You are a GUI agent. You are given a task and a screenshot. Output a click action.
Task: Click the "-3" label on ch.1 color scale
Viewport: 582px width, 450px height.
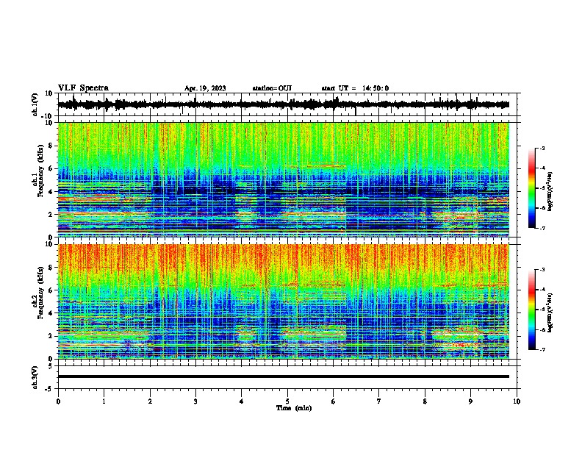(x=542, y=148)
